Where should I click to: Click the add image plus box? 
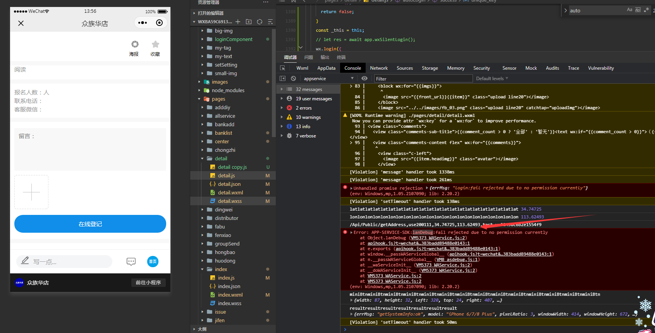coord(31,192)
